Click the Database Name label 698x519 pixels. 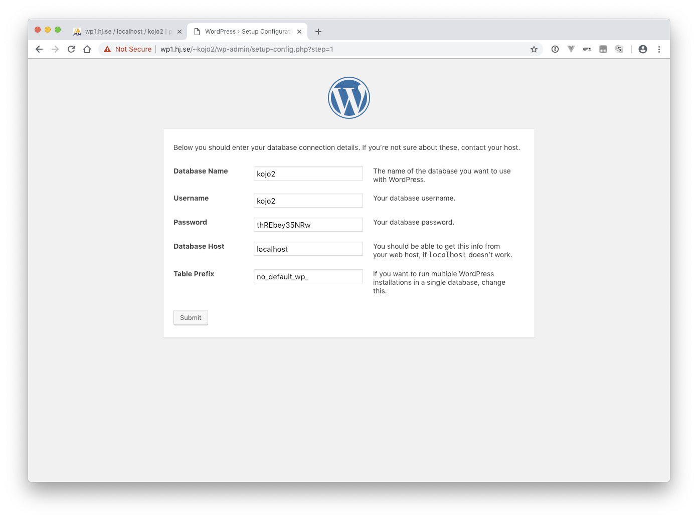pyautogui.click(x=201, y=171)
